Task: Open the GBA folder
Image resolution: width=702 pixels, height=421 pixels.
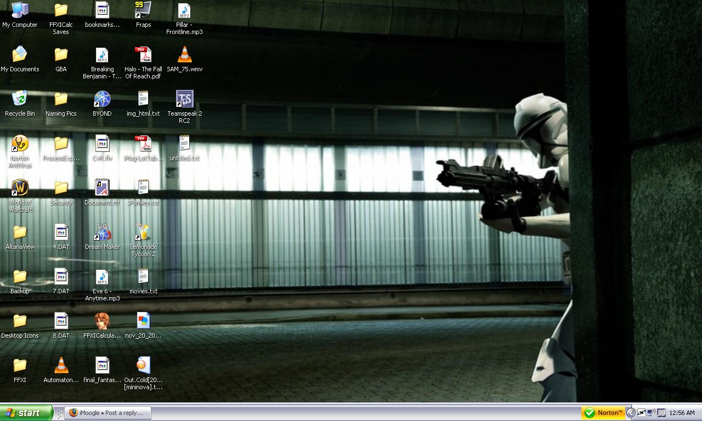Action: pos(60,55)
